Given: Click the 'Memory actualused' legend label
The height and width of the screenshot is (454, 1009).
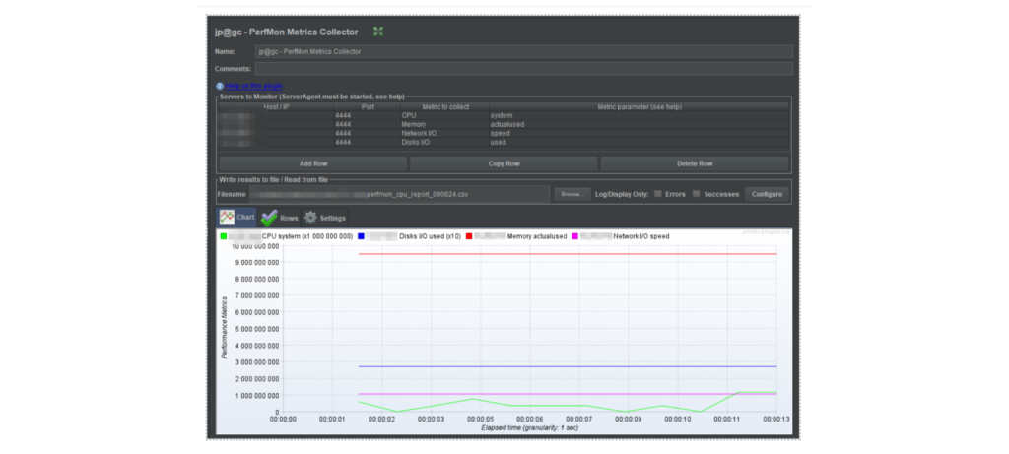Looking at the screenshot, I should click(x=537, y=236).
